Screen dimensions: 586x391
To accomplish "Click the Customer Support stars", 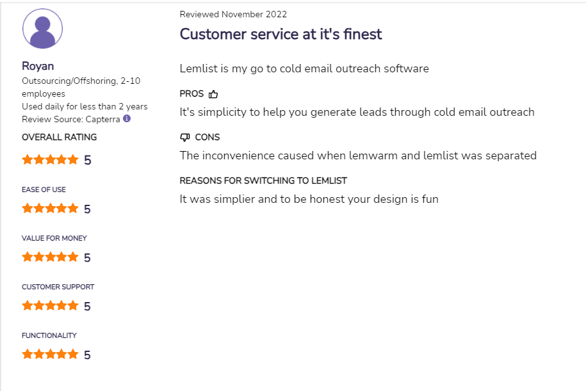I will (x=50, y=305).
